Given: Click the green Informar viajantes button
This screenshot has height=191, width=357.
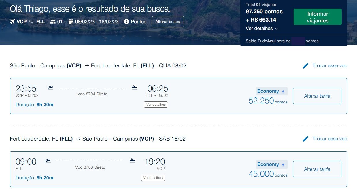Looking at the screenshot, I should [x=318, y=17].
